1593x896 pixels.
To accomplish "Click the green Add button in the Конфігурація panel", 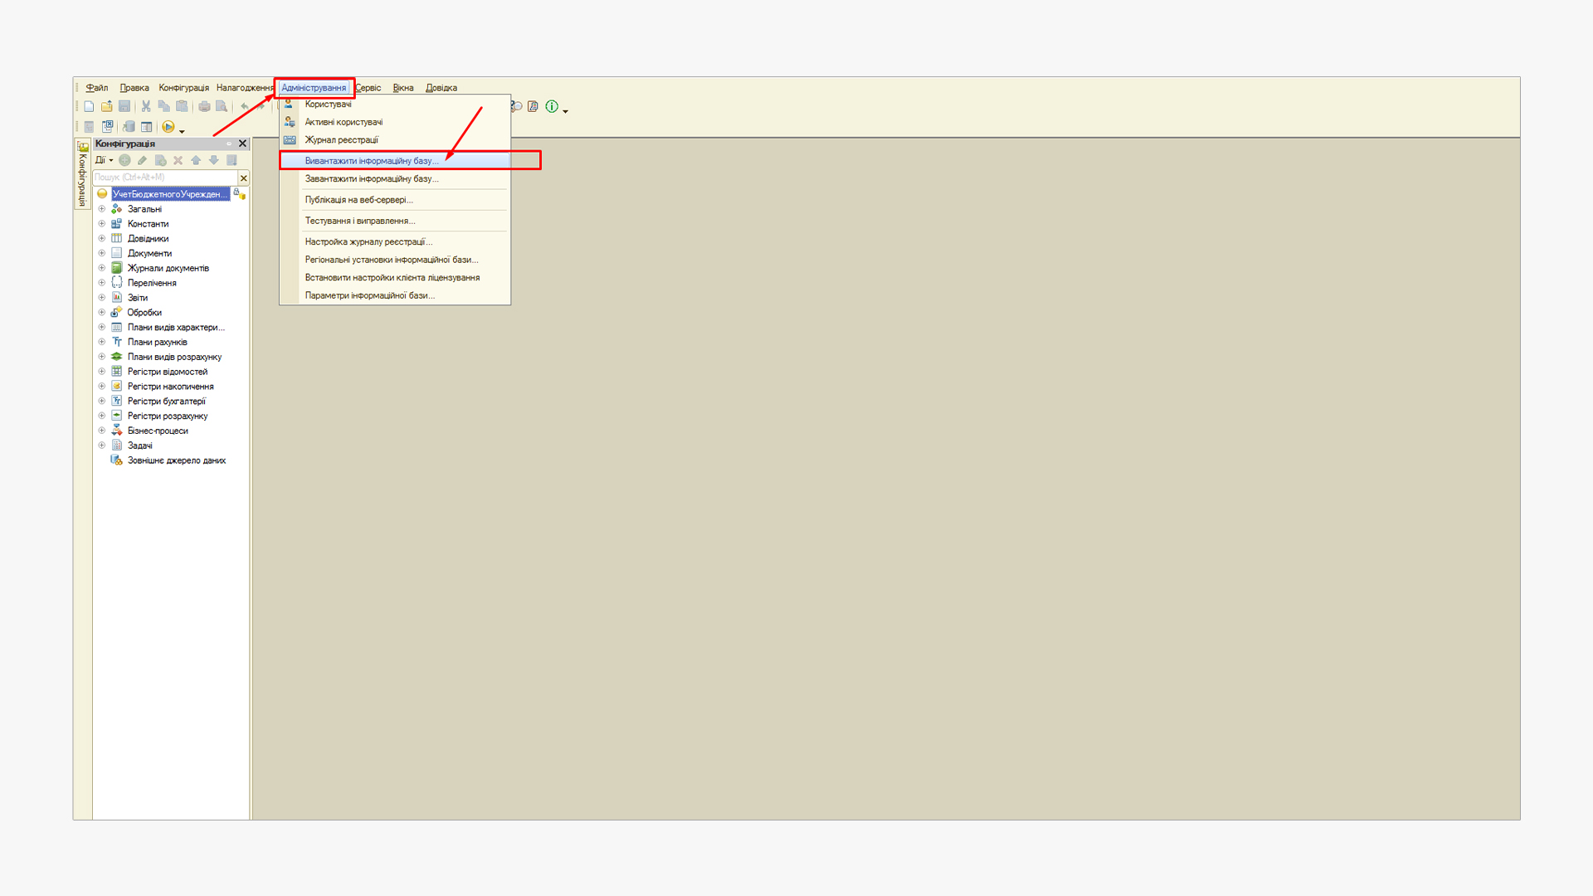I will coord(124,160).
